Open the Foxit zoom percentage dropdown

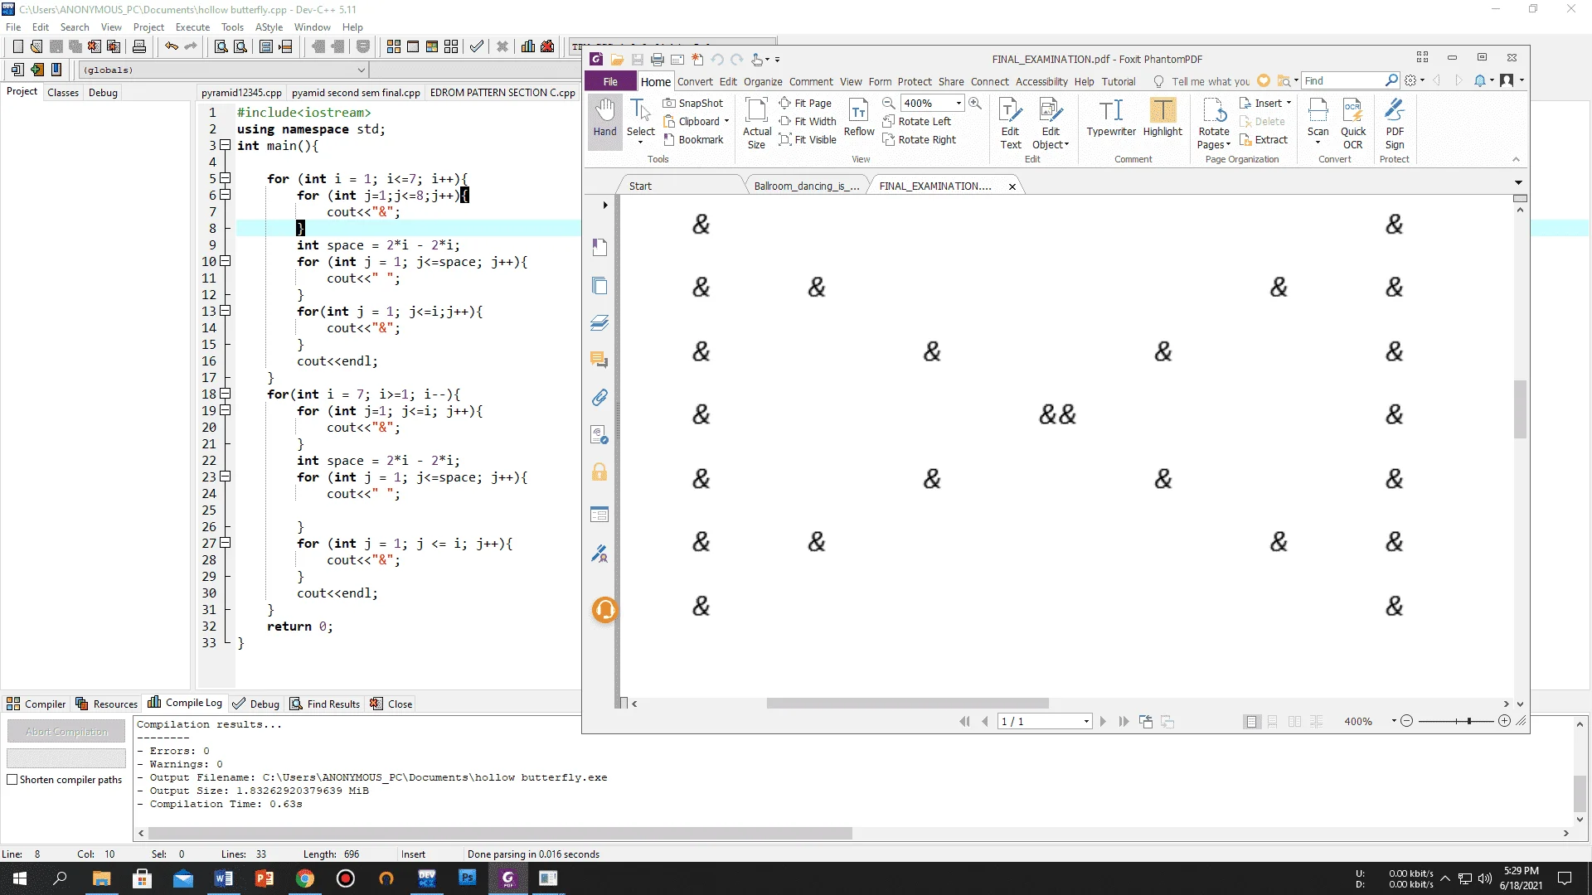point(959,103)
